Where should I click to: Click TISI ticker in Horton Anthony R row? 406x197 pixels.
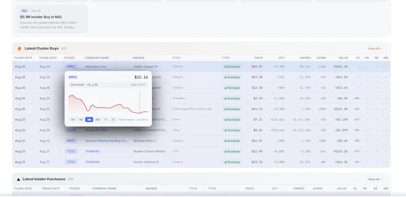pyautogui.click(x=71, y=162)
